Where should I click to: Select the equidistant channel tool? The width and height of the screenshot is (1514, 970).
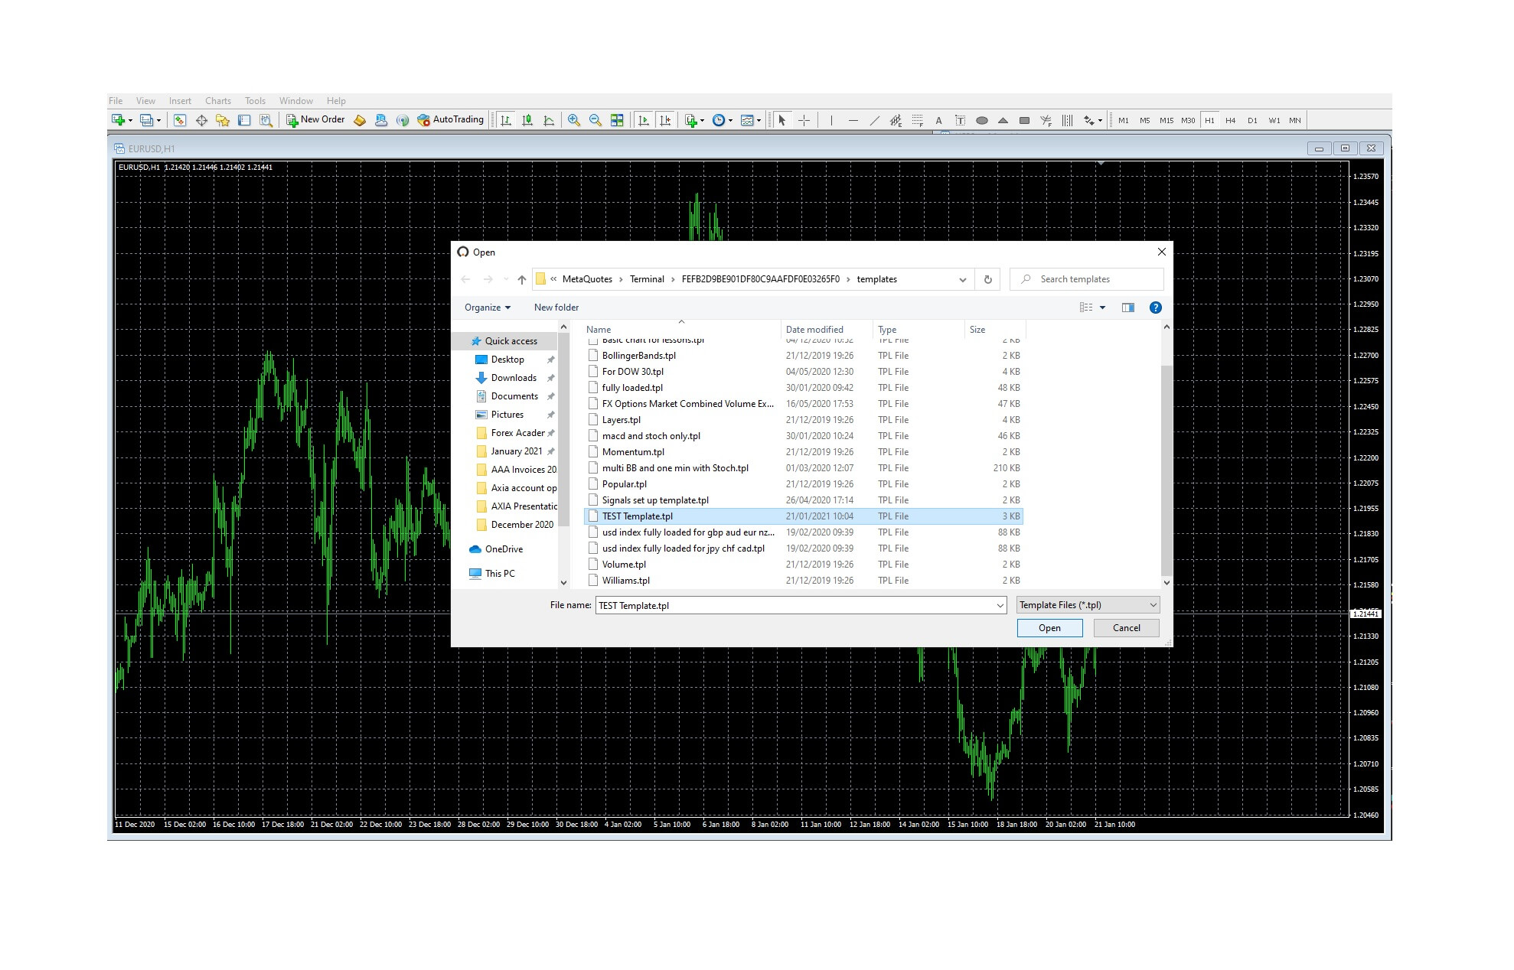[896, 120]
